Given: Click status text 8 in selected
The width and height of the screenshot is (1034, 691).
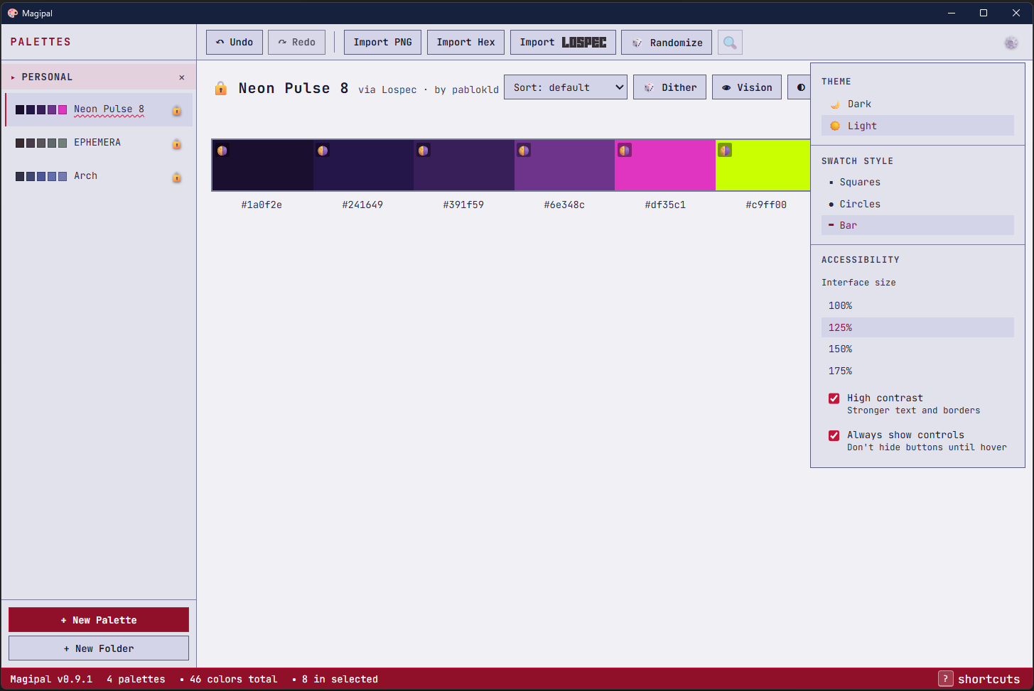Looking at the screenshot, I should coord(340,679).
